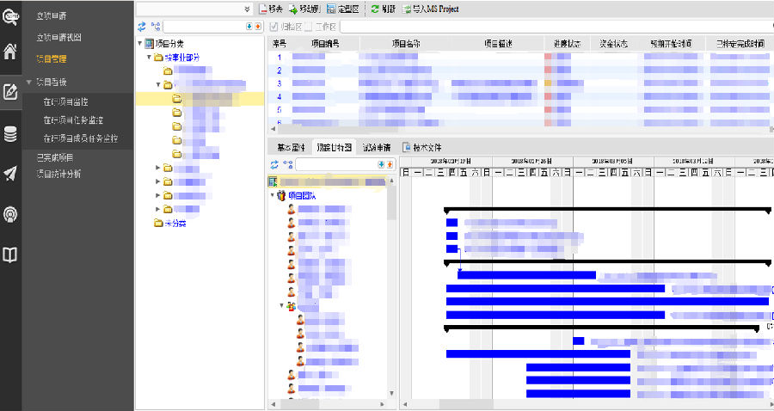The width and height of the screenshot is (774, 411).
Task: Click the refresh icon in Gantt task panel
Action: pyautogui.click(x=274, y=164)
